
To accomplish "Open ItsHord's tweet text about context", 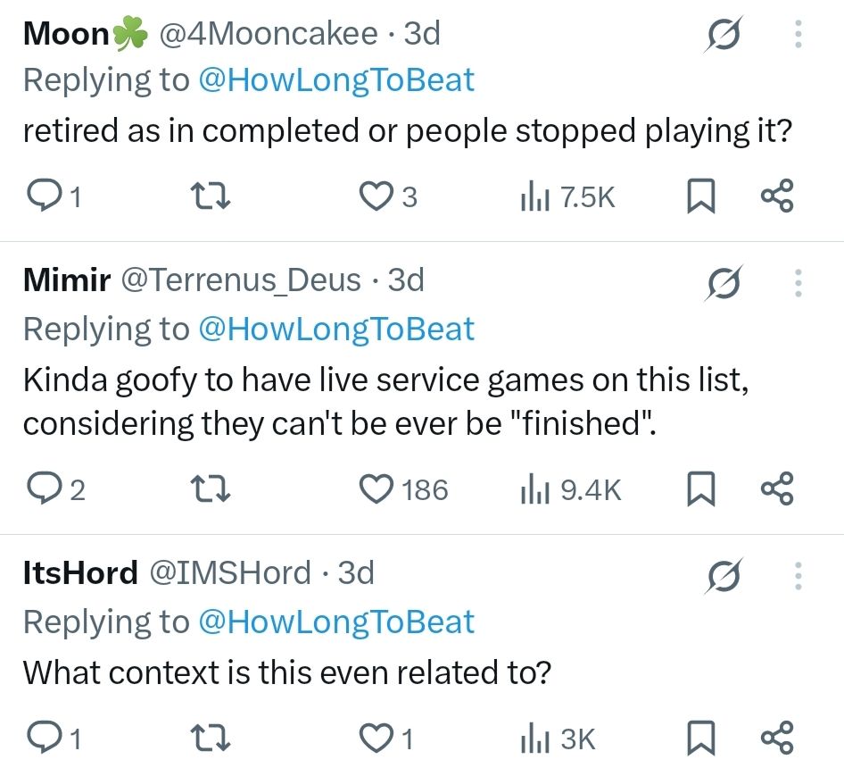I will pyautogui.click(x=286, y=672).
